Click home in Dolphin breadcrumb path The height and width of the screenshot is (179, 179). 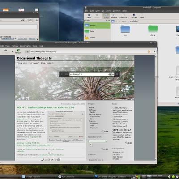[124, 21]
